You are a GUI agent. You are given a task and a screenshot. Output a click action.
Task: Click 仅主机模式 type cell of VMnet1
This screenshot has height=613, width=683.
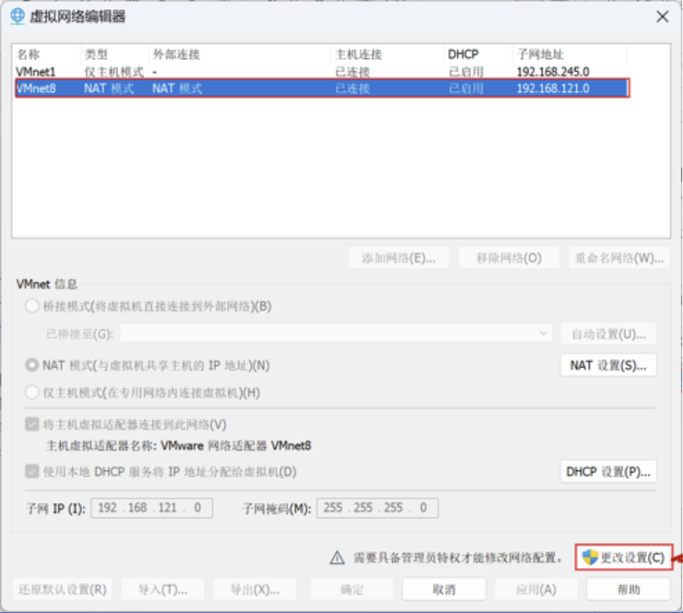coord(114,72)
